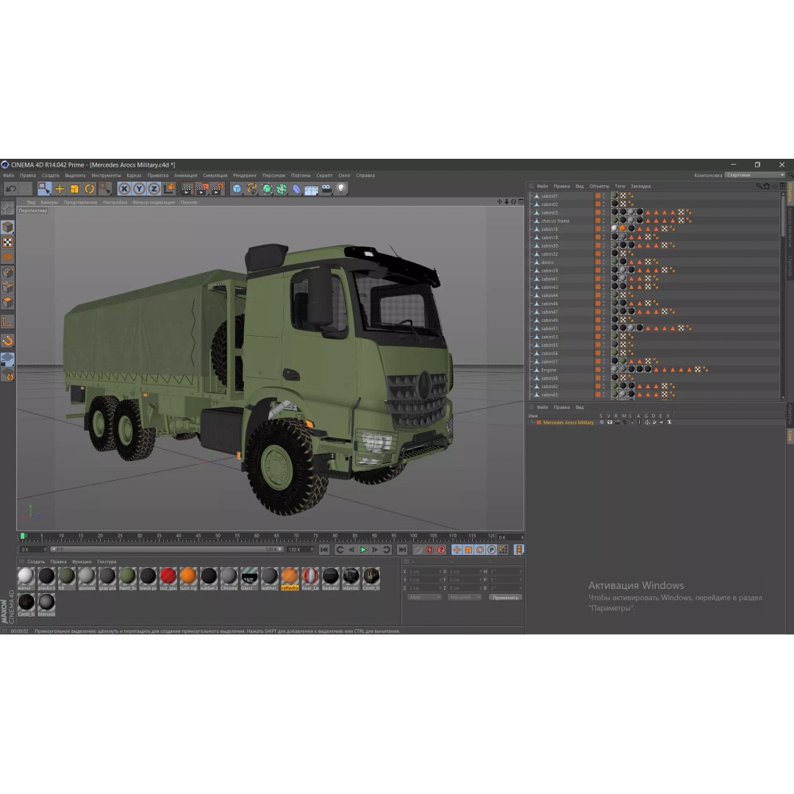Screen dimensions: 794x794
Task: Click the Undo arrow in the toolbar
Action: (10, 189)
